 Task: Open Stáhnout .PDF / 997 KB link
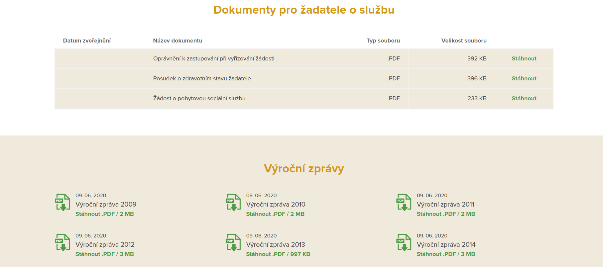[278, 254]
